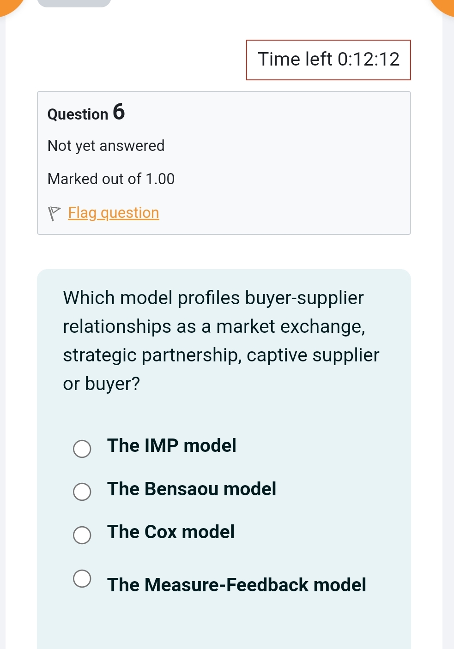Choose the Bensaou model radio button
The image size is (454, 649).
82,492
